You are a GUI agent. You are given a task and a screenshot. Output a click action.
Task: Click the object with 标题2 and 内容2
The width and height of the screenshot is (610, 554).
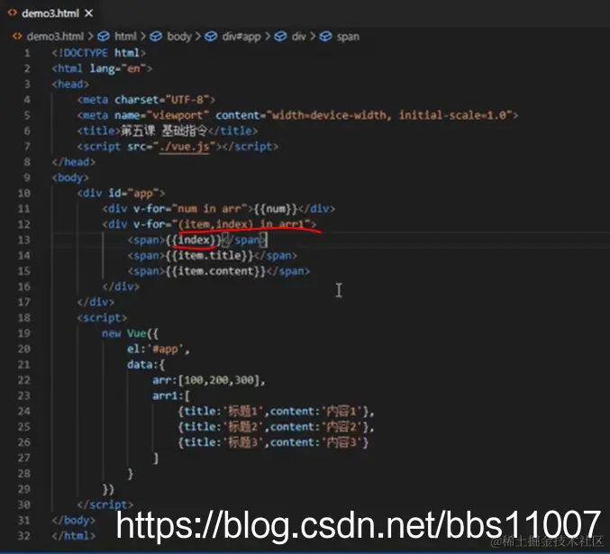pos(276,427)
